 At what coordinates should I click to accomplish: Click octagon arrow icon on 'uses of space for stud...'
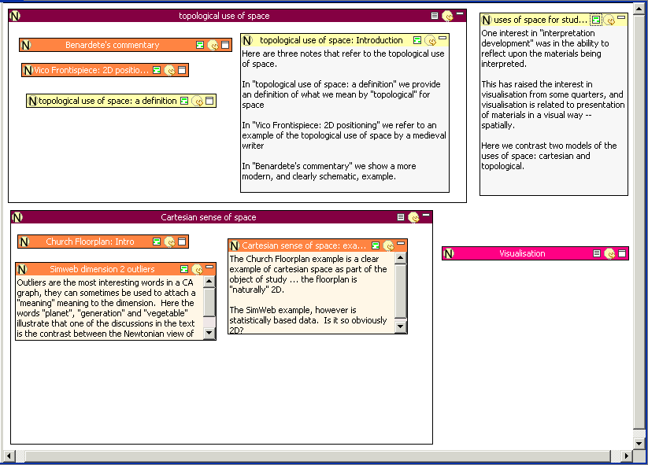[609, 20]
